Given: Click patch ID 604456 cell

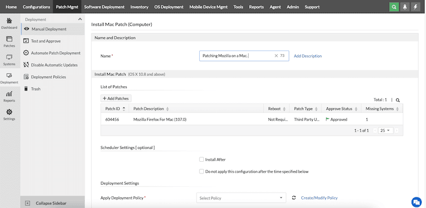Looking at the screenshot, I should coord(112,119).
